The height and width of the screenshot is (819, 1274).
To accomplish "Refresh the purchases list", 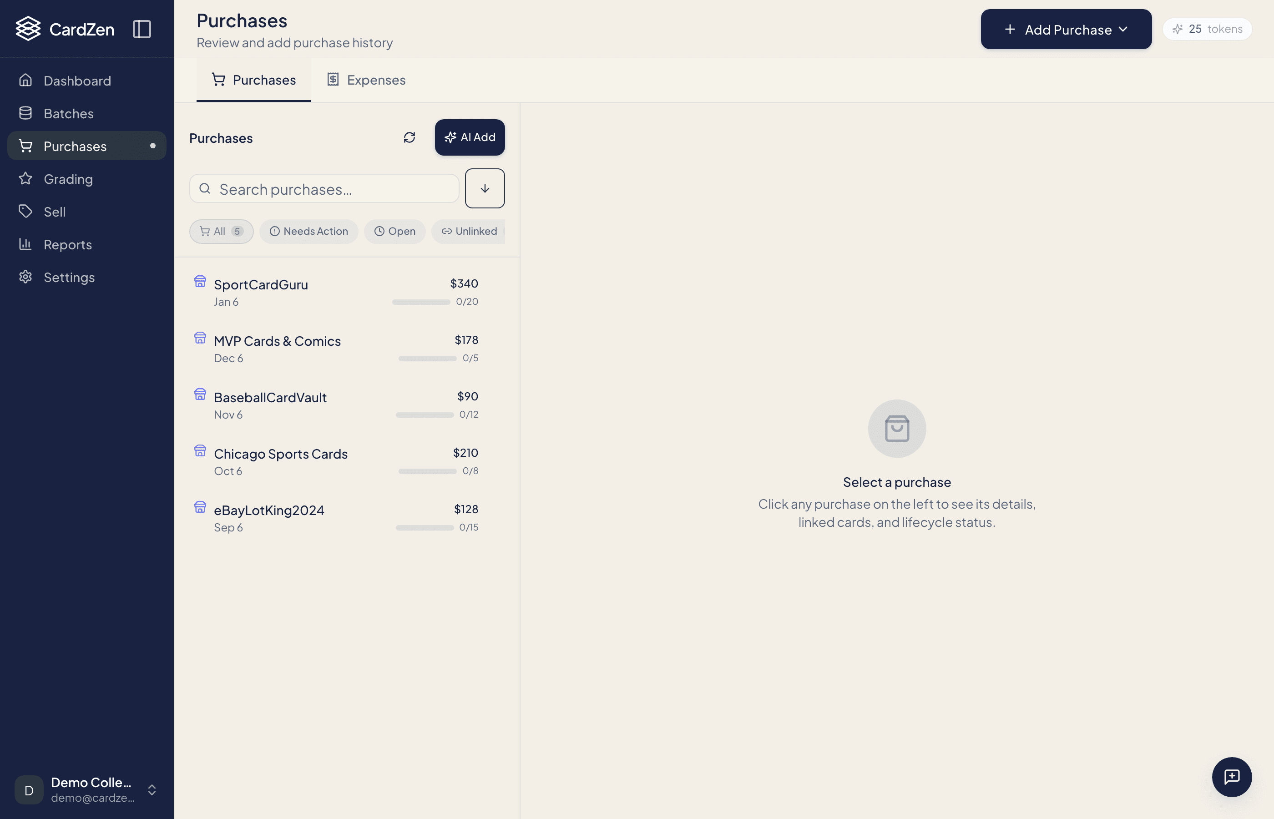I will (x=409, y=138).
